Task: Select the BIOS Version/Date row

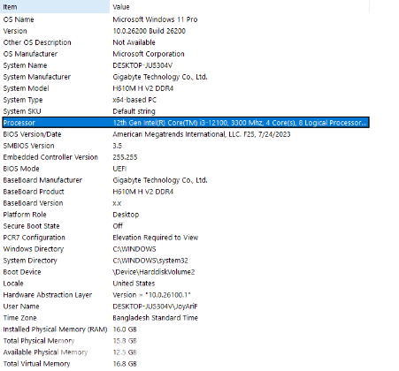Action: (185, 134)
